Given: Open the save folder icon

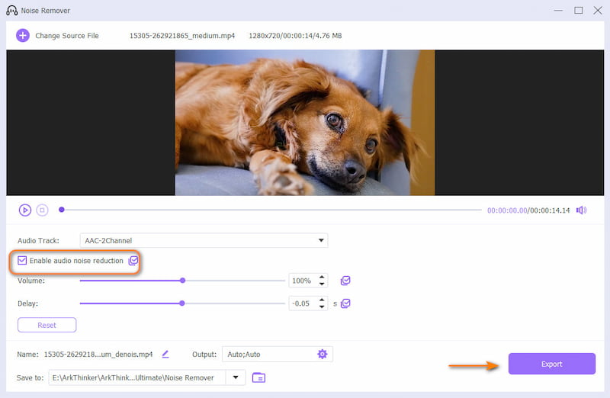Looking at the screenshot, I should (x=258, y=377).
